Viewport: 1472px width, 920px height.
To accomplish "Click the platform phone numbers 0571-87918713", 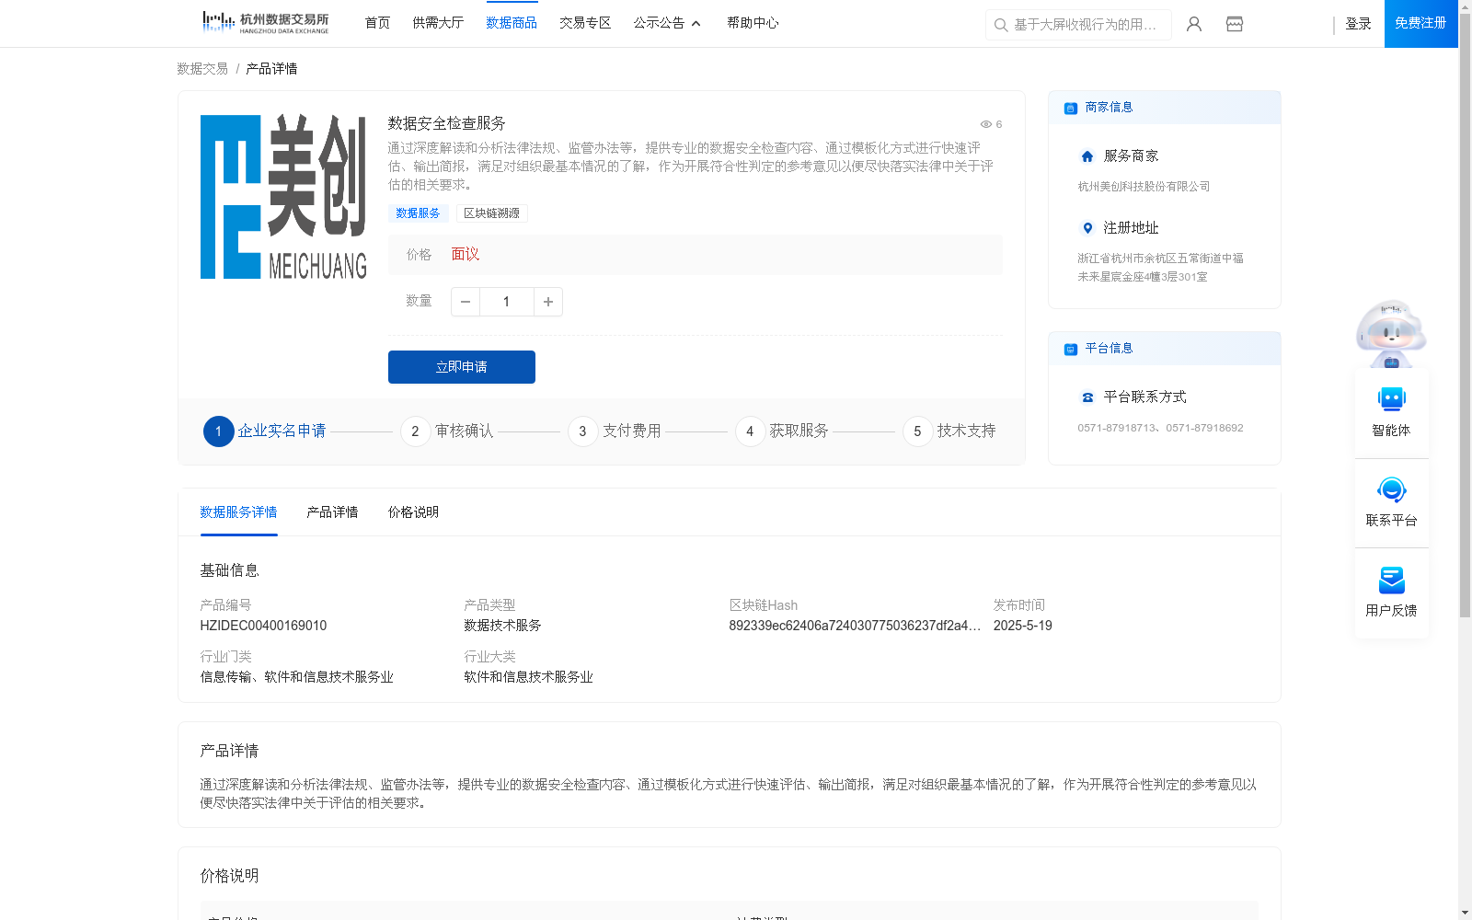I will [1160, 428].
